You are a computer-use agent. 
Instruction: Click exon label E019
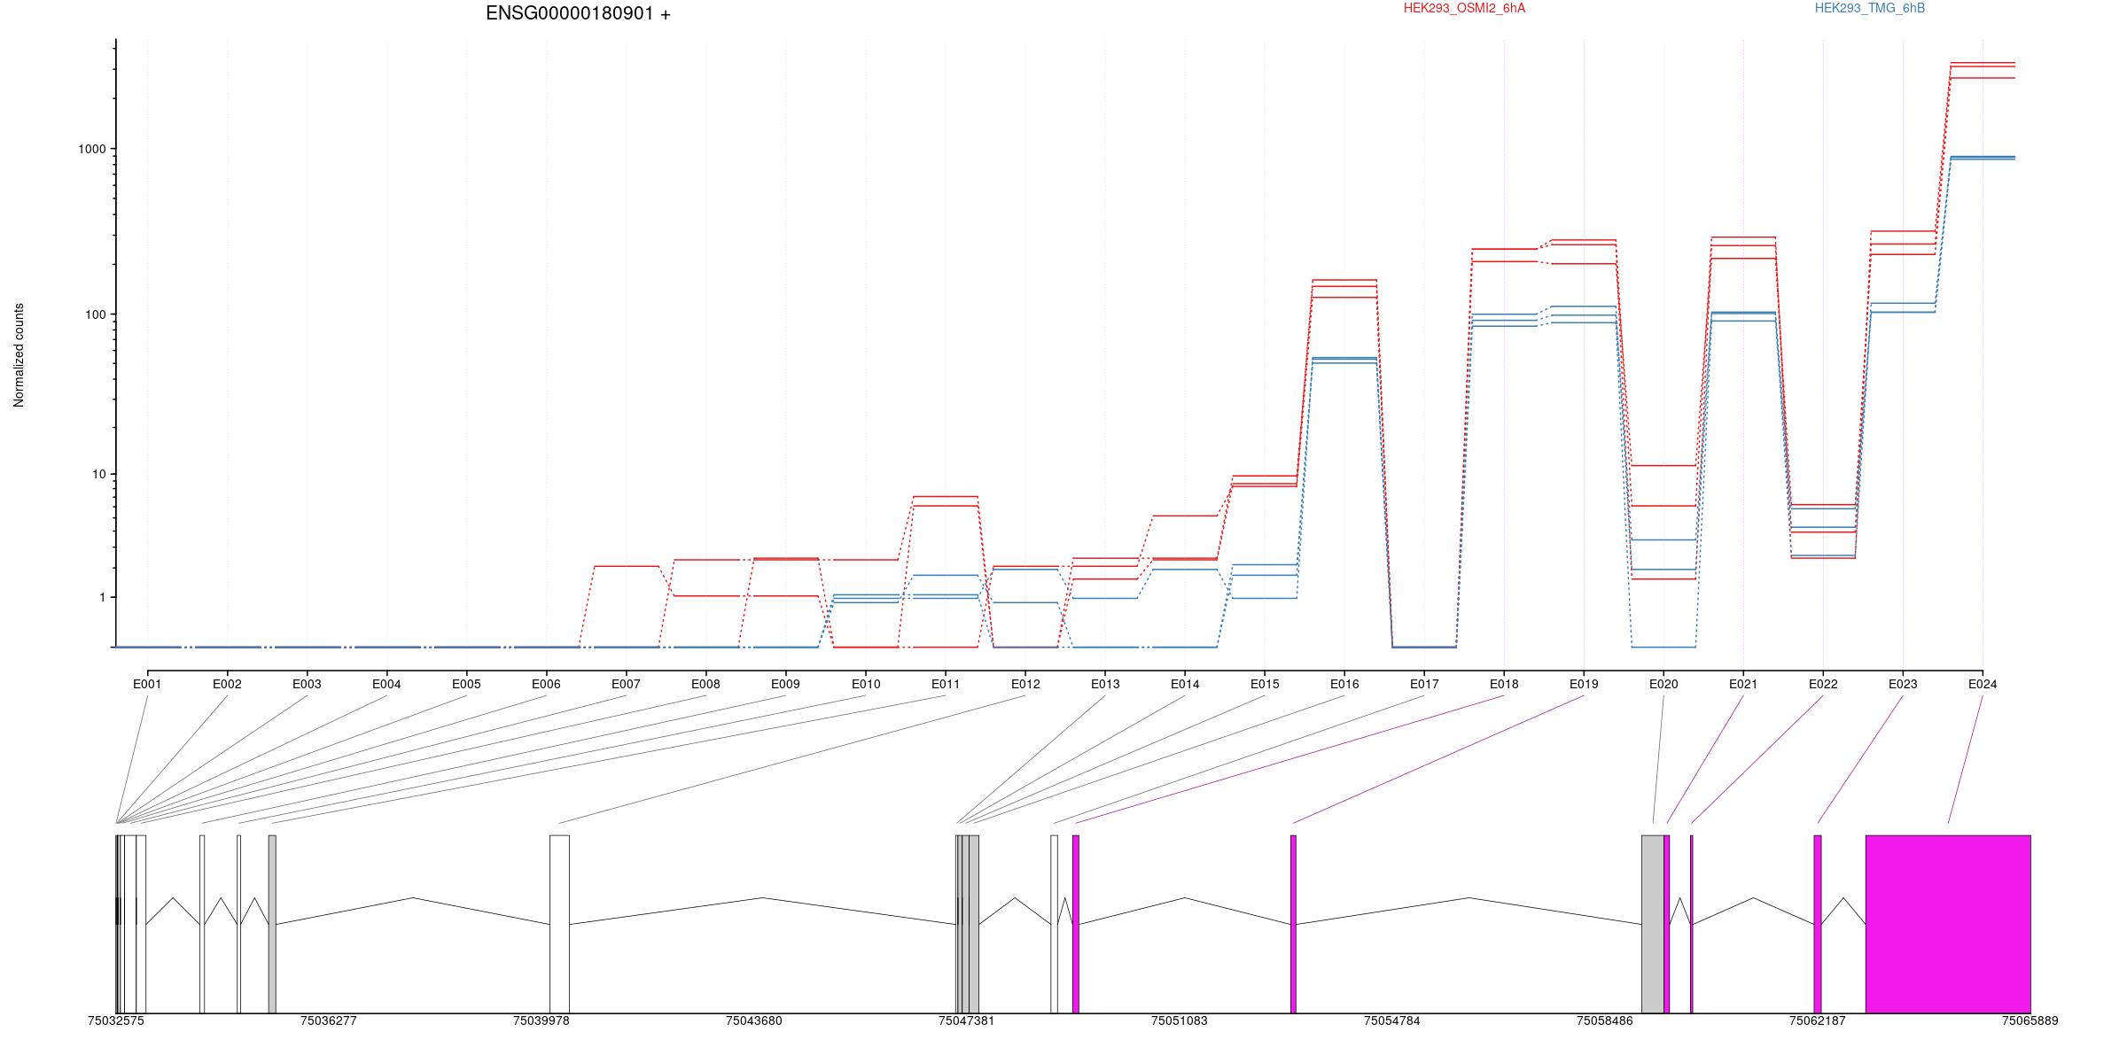[1584, 684]
